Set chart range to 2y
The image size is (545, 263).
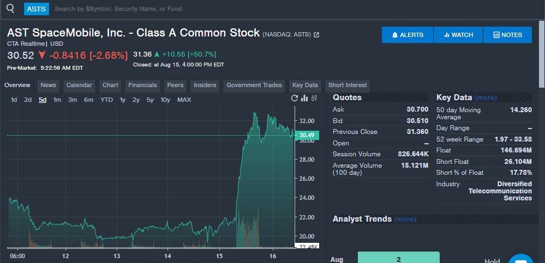click(x=136, y=100)
